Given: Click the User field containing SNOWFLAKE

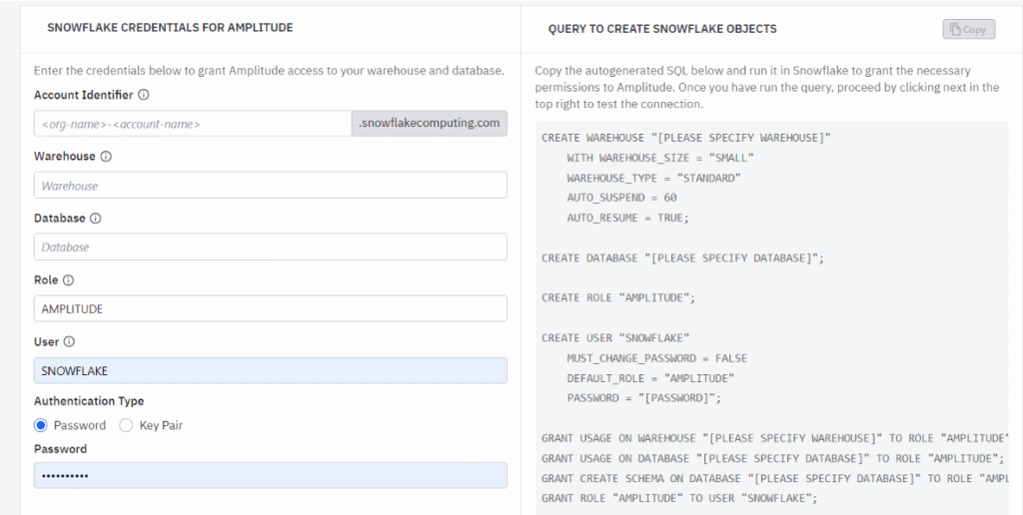Looking at the screenshot, I should [270, 370].
